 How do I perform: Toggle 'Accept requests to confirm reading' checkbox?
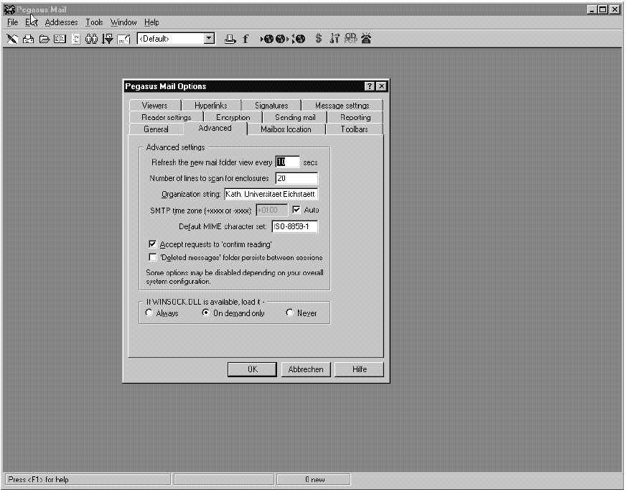[x=152, y=244]
